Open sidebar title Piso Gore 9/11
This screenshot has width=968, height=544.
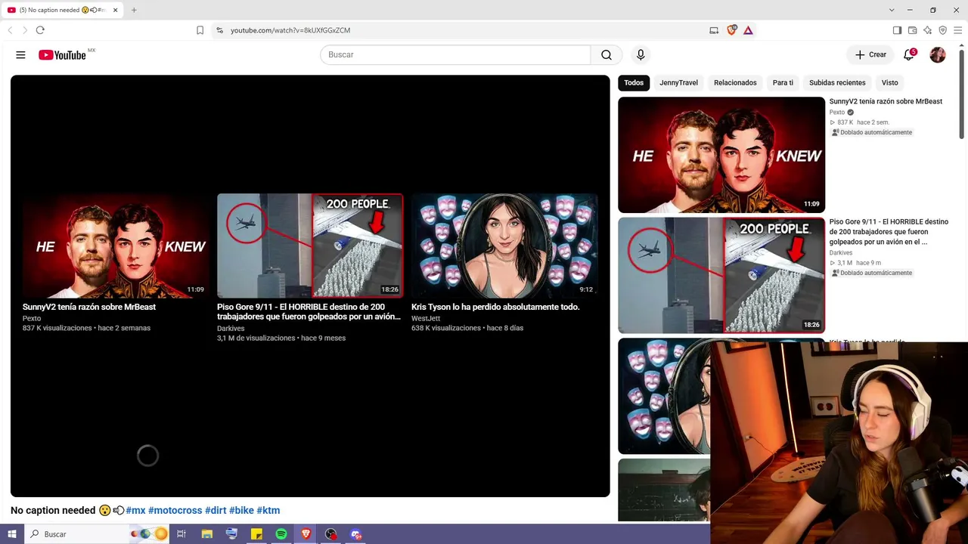coord(889,232)
